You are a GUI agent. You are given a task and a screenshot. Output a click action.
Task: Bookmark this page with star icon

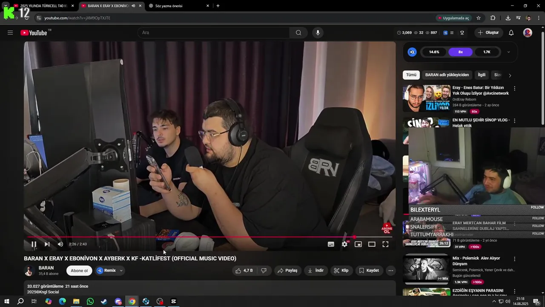[x=479, y=18]
